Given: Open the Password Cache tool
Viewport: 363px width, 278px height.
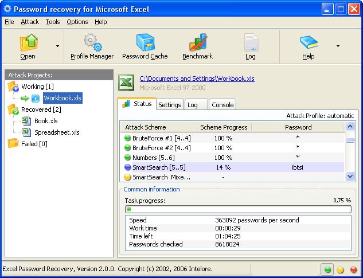Looking at the screenshot, I should [x=145, y=43].
